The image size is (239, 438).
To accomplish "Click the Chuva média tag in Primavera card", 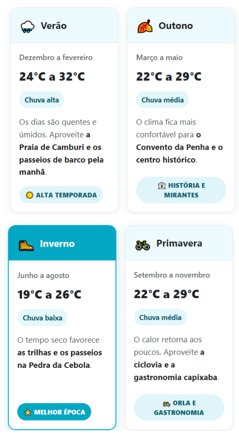I will 160,317.
